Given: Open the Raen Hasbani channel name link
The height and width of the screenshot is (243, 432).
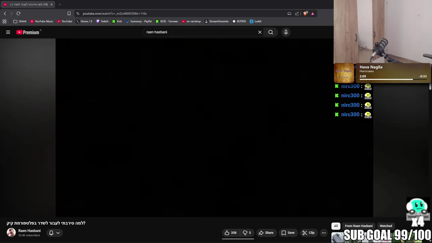Looking at the screenshot, I should coord(29,231).
